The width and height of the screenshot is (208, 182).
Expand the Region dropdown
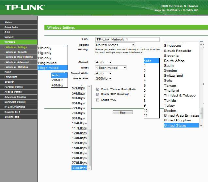(x=115, y=45)
